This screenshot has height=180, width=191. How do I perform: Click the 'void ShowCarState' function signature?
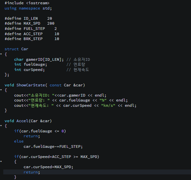click(x=45, y=85)
